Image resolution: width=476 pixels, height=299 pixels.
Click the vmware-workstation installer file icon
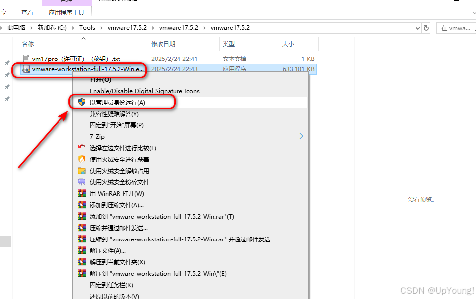(x=26, y=69)
